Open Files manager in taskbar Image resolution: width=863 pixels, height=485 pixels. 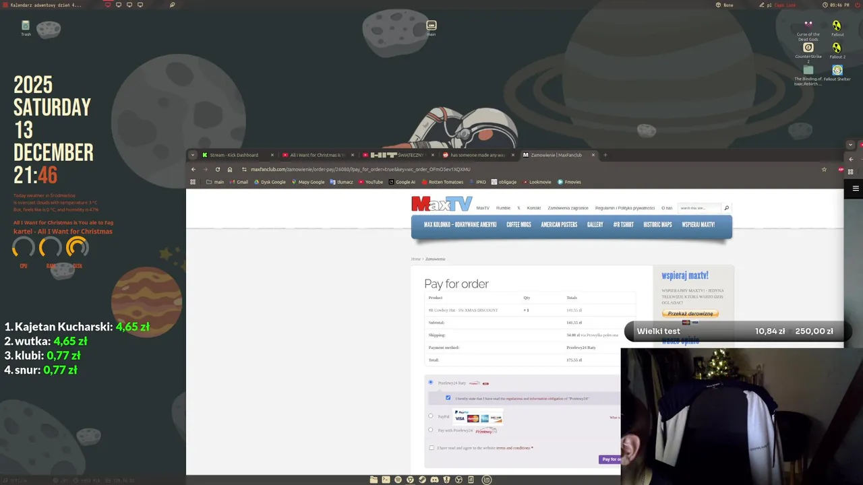point(374,480)
